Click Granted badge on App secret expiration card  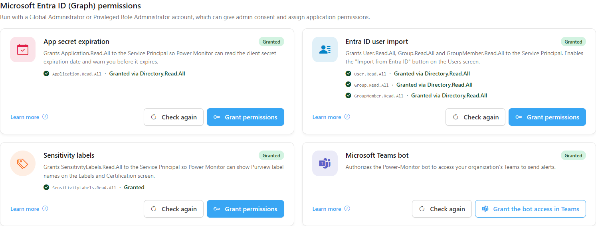(x=271, y=42)
